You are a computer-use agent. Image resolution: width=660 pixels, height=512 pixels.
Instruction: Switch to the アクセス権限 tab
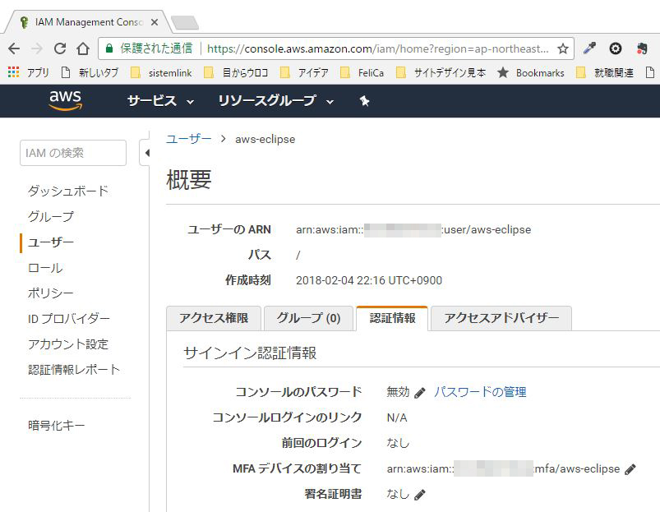214,318
